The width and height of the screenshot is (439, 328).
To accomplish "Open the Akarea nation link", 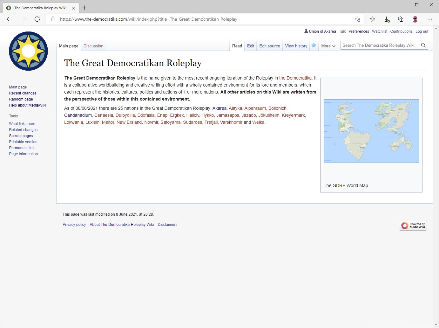I will pyautogui.click(x=219, y=108).
